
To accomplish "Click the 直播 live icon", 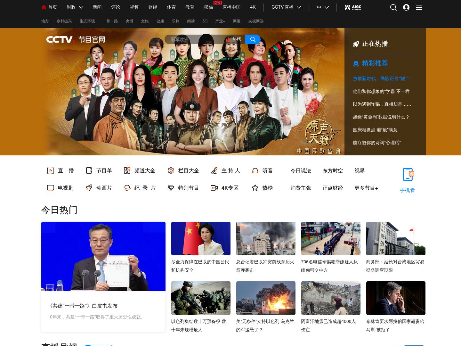I will point(51,171).
